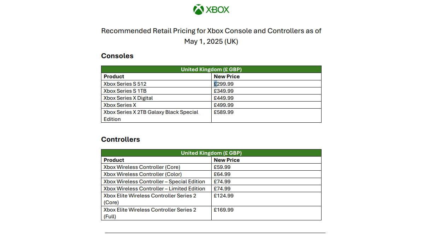Click the green United Kingdom header in Consoles table
The width and height of the screenshot is (424, 238).
pyautogui.click(x=211, y=69)
